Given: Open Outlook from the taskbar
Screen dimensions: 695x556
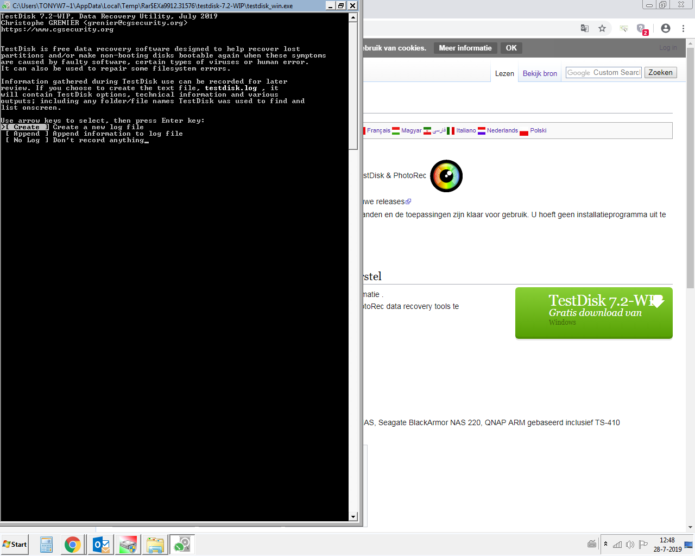Looking at the screenshot, I should 101,545.
